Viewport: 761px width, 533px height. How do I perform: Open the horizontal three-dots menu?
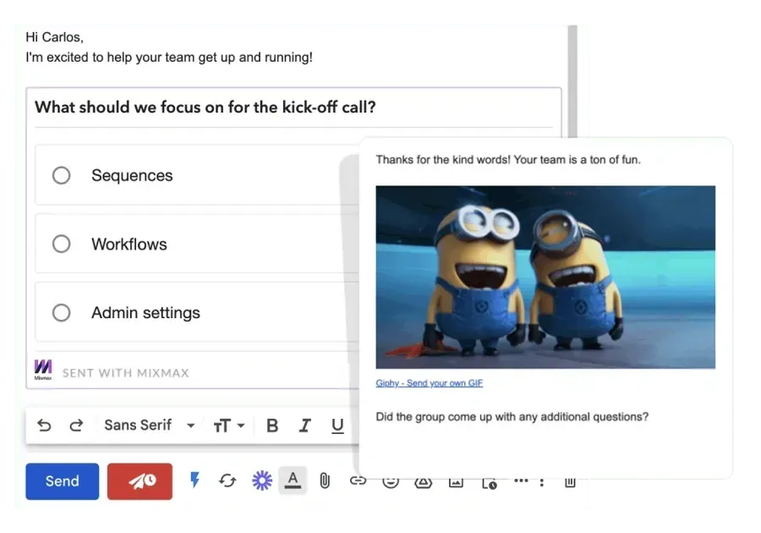[521, 481]
